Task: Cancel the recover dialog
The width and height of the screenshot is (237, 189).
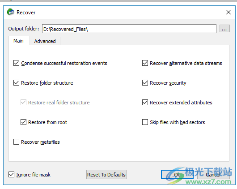Action: pos(213,175)
